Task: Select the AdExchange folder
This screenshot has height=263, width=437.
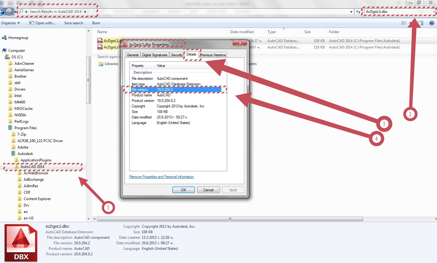Action: coord(31,180)
